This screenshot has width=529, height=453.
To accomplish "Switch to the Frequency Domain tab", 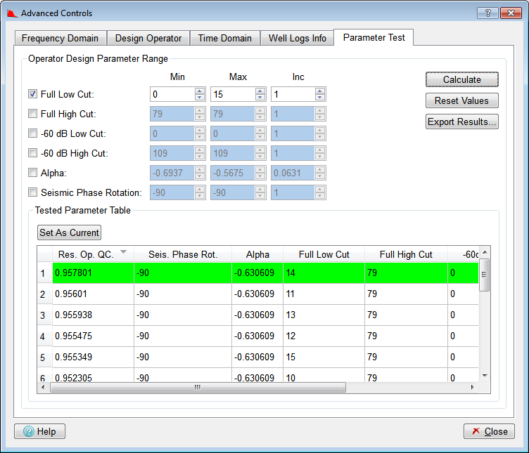I will [x=60, y=38].
